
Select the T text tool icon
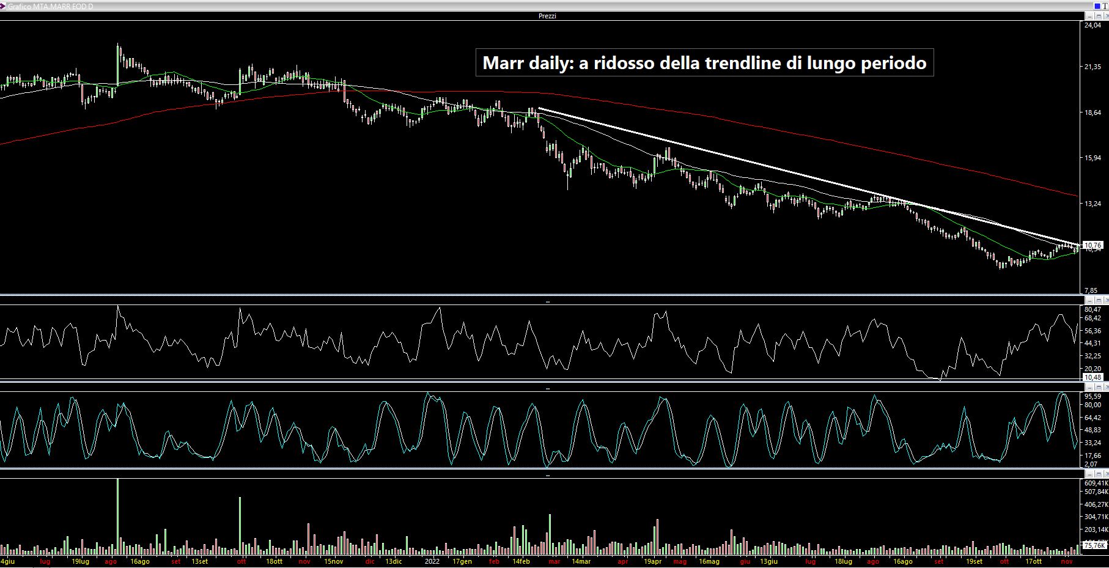(1105, 6)
